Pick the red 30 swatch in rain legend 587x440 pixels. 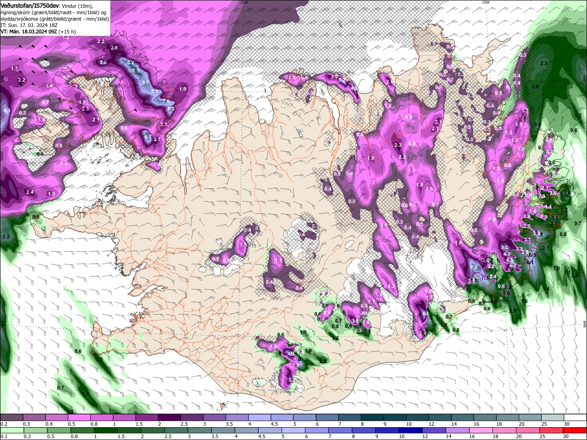(575, 430)
